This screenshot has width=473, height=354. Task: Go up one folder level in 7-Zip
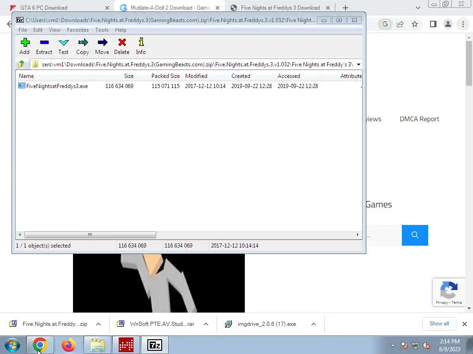pyautogui.click(x=21, y=64)
